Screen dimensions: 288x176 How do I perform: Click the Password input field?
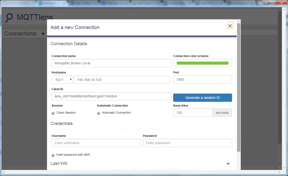click(x=187, y=143)
